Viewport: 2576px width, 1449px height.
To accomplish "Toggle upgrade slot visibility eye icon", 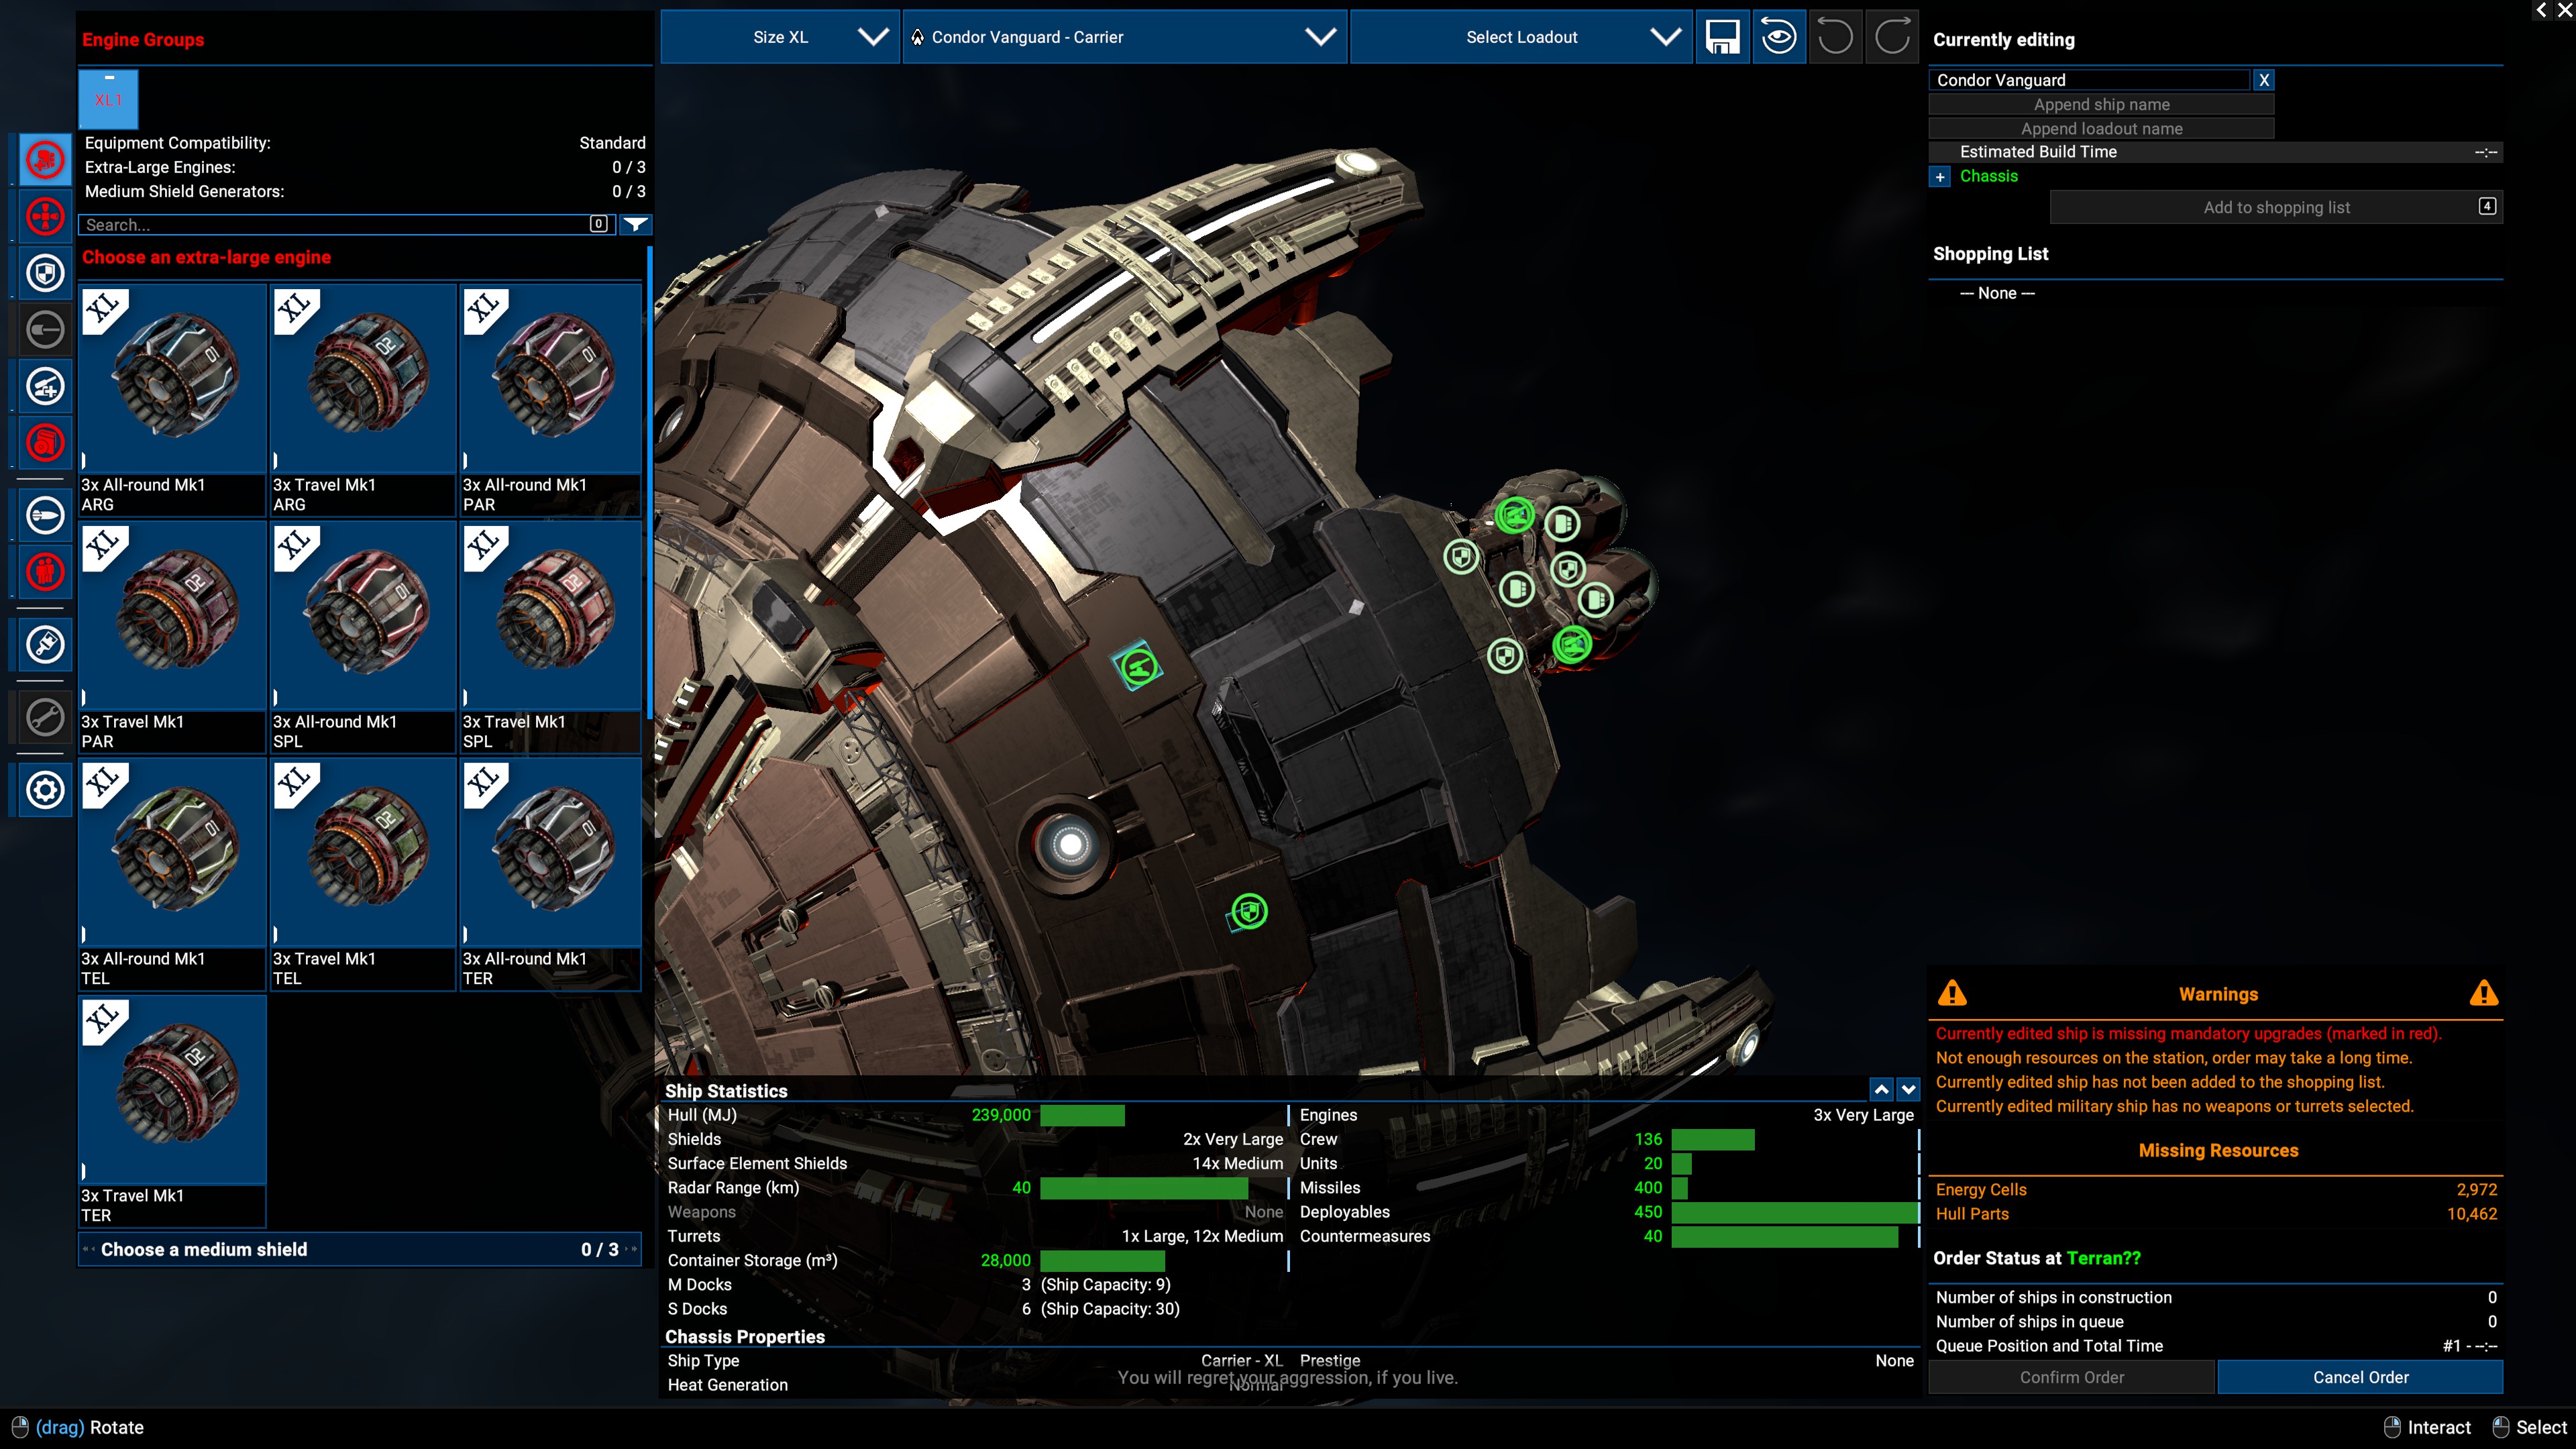I will [x=1778, y=37].
